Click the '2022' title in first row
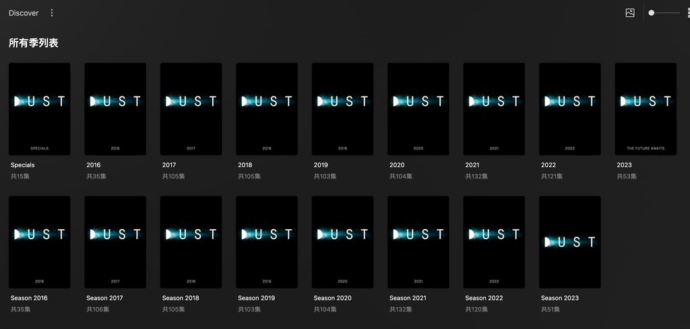Image resolution: width=690 pixels, height=329 pixels. click(548, 165)
